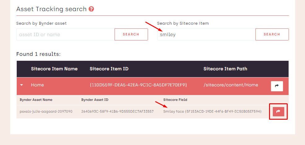
Task: Select the Home item name cell
Action: point(37,85)
